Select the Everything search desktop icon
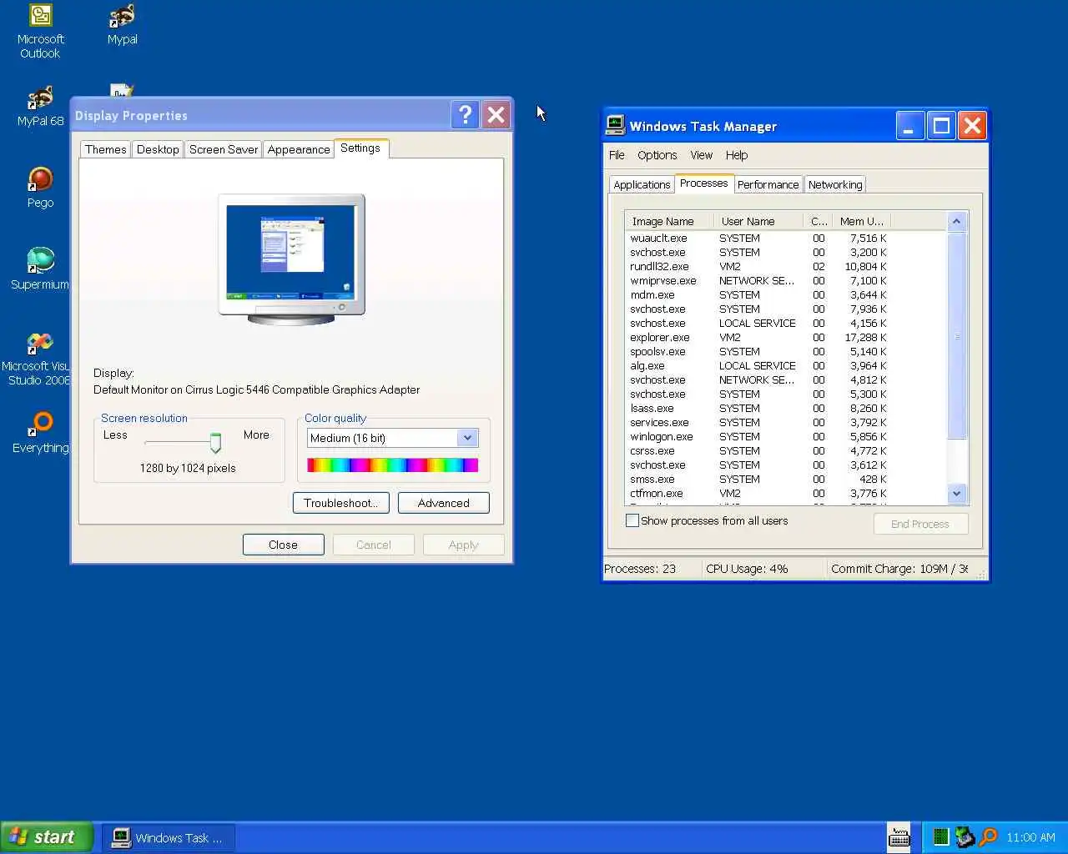 coord(40,433)
